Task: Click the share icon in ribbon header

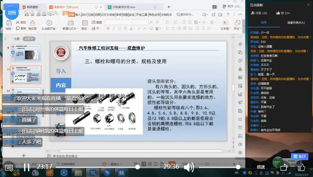Action: coord(213,15)
